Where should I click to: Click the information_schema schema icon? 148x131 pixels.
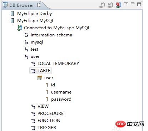point(26,35)
